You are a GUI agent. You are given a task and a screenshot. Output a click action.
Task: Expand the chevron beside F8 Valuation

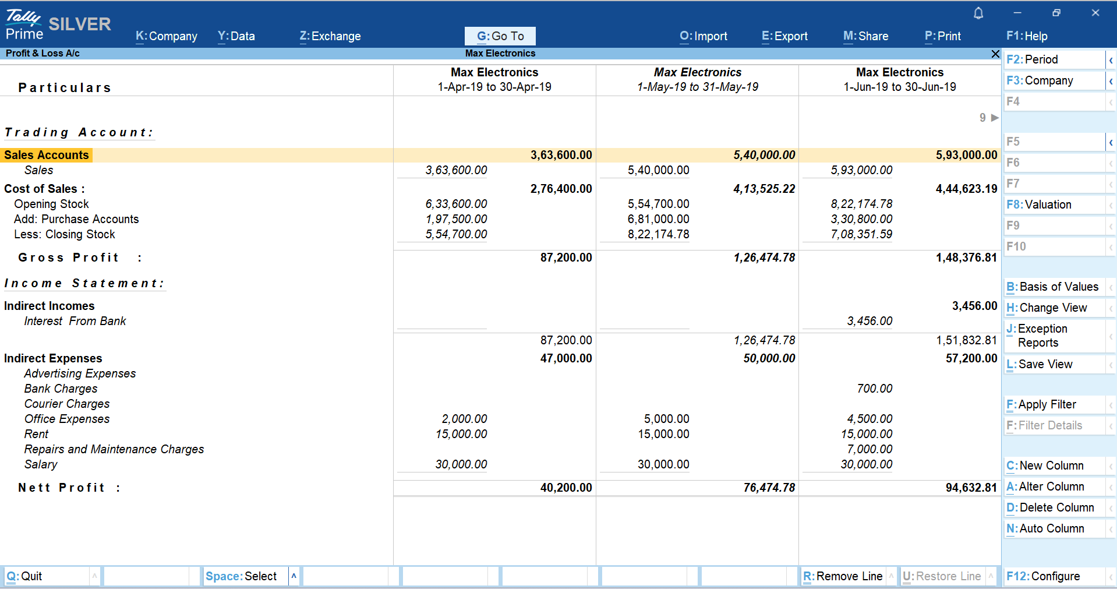click(1111, 205)
